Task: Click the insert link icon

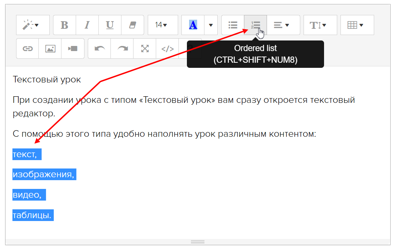Action: (27, 49)
